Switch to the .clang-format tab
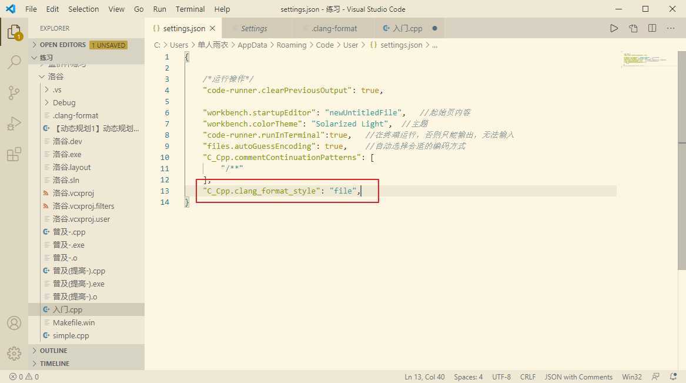Viewport: 686px width, 383px height. point(334,28)
